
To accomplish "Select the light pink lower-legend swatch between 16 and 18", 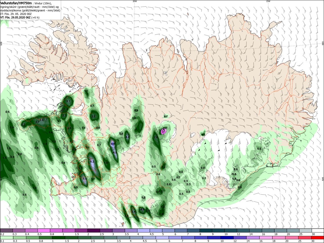I will (266, 238).
